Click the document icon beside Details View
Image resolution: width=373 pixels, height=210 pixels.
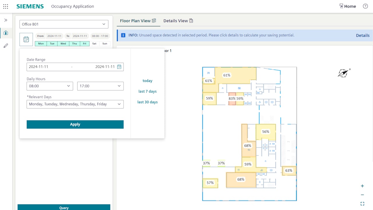191,20
